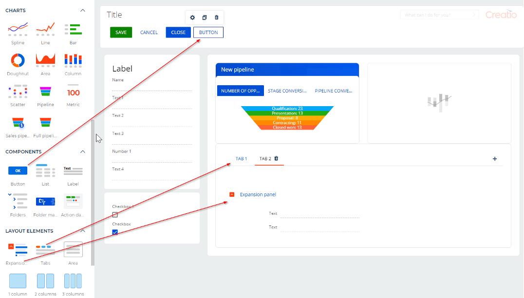Open Stage Conversion pipeline tab
The width and height of the screenshot is (524, 298).
287,91
